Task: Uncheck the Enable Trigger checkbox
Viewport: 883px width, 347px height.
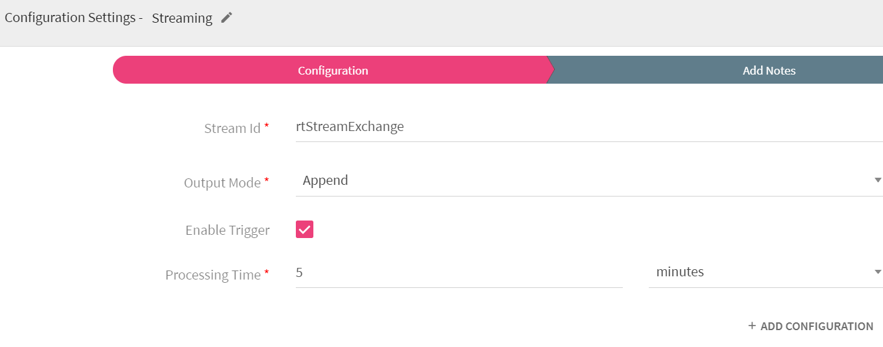Action: [x=304, y=230]
